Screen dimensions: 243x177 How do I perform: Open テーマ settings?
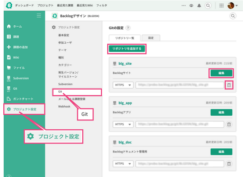pos(62,50)
